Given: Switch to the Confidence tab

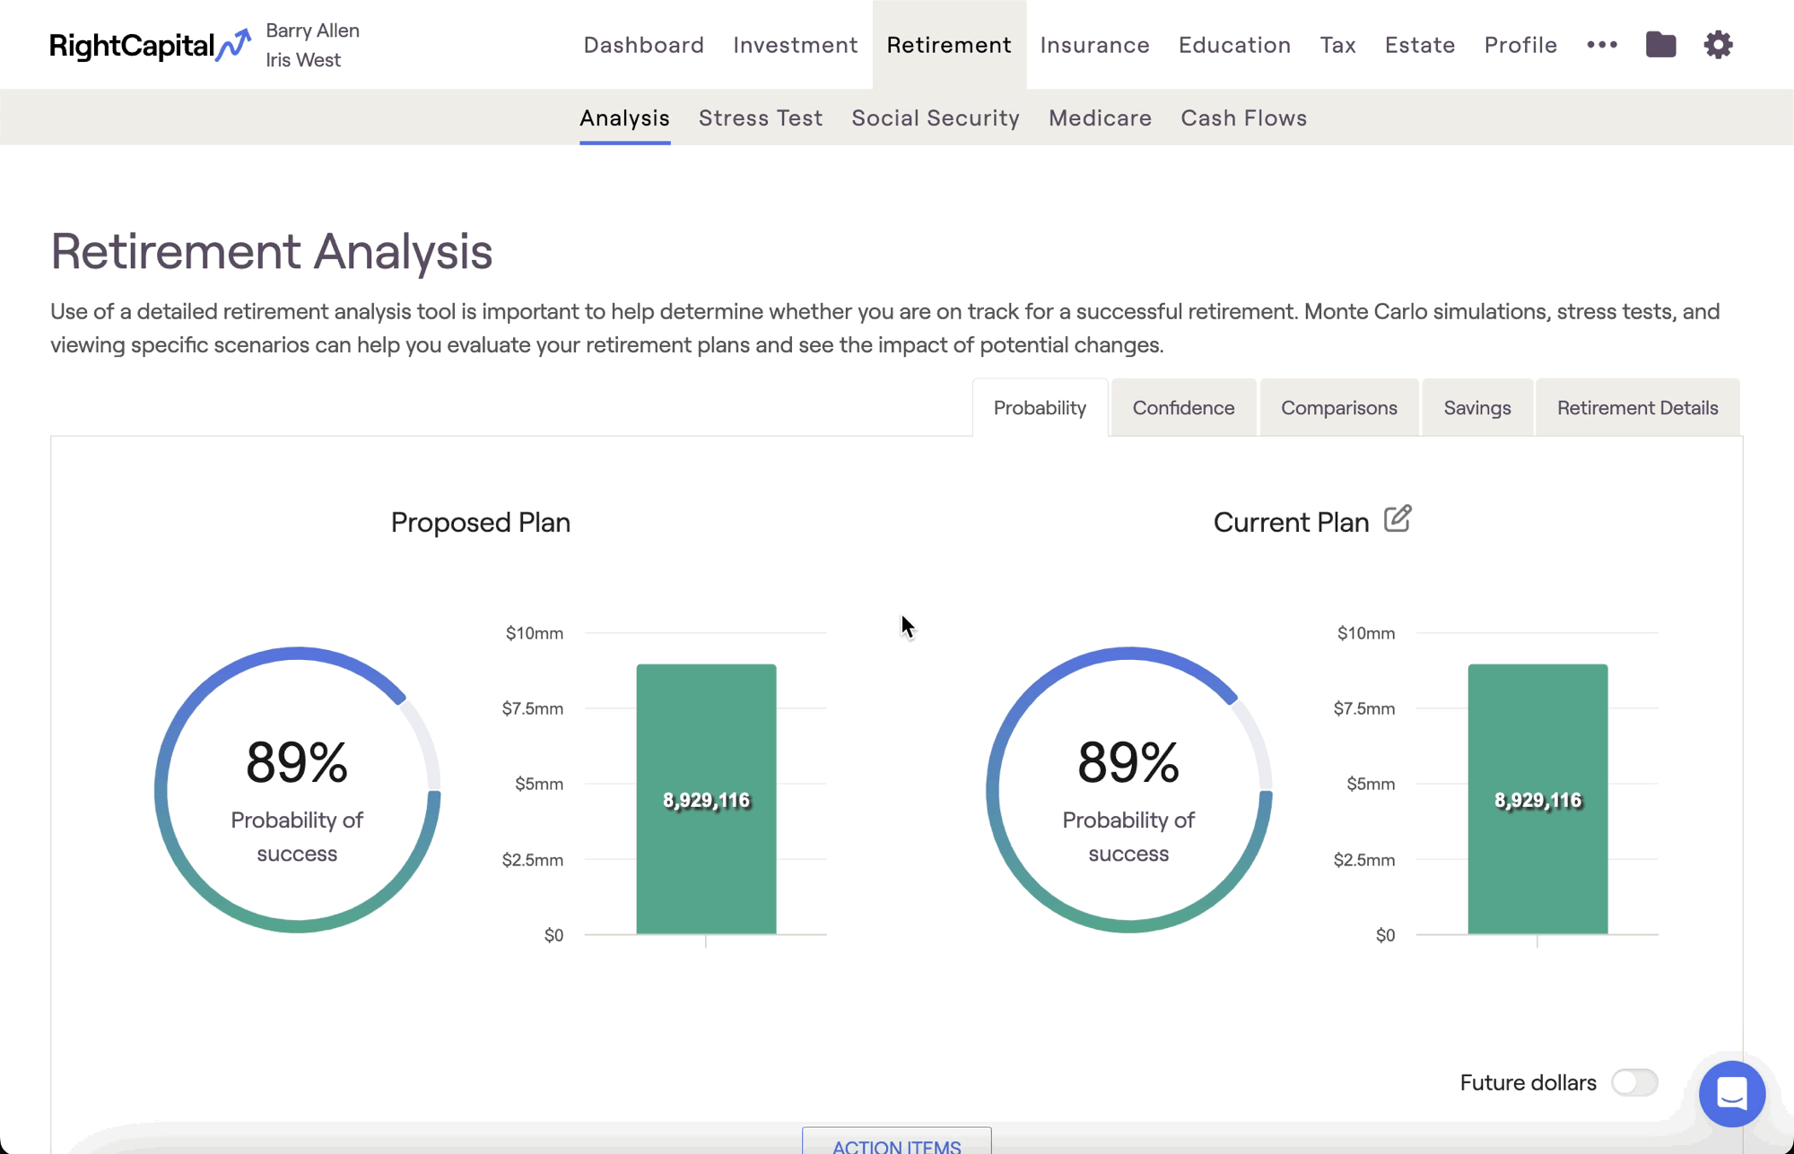Looking at the screenshot, I should (1182, 408).
